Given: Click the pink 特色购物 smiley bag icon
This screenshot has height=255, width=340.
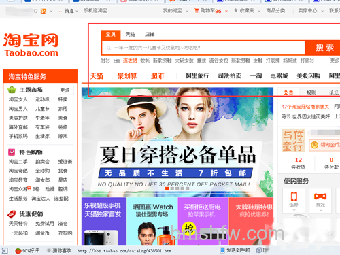Looking at the screenshot, I should [12, 152].
